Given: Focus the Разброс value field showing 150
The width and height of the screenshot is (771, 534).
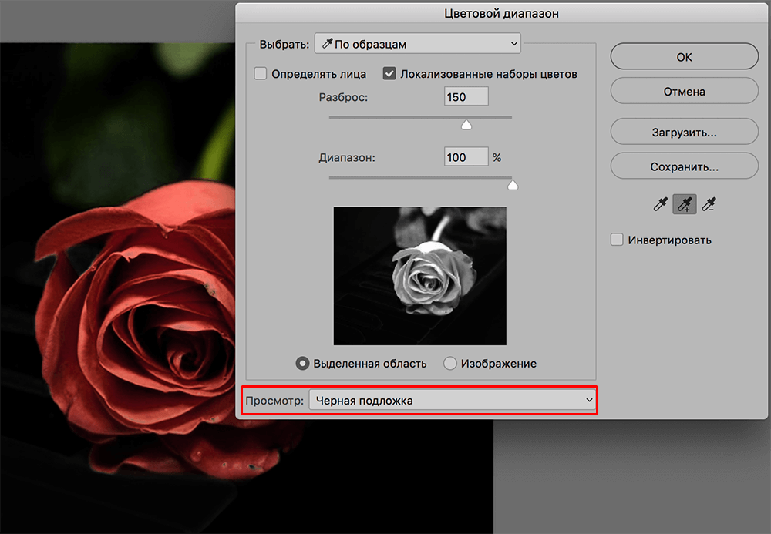Looking at the screenshot, I should [466, 96].
